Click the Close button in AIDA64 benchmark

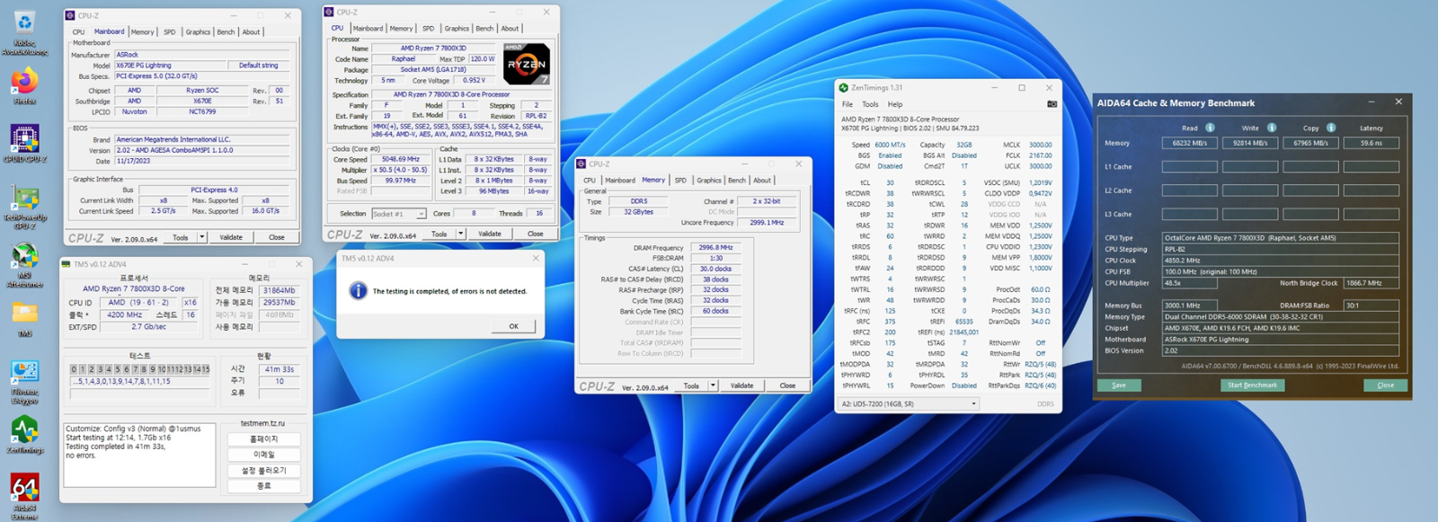tap(1386, 385)
